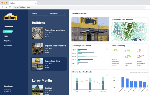Select Locations in the sidebar
The image size is (150, 95).
pyautogui.click(x=8, y=31)
